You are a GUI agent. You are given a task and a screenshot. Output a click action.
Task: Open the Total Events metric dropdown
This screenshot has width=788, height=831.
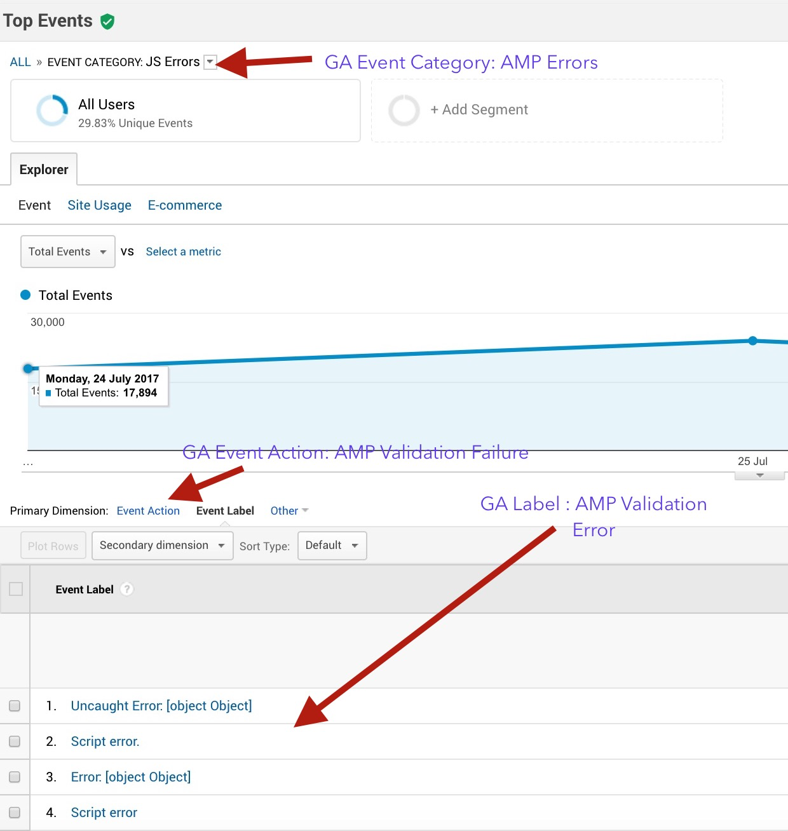tap(67, 252)
